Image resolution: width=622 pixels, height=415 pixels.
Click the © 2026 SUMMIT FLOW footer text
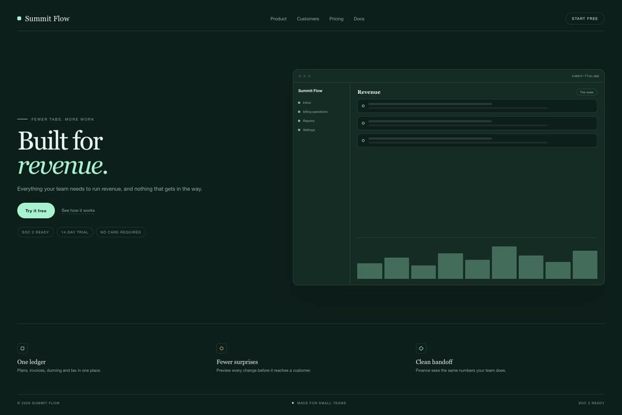coord(38,403)
